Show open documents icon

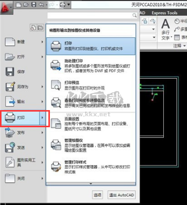pyautogui.click(x=40, y=28)
